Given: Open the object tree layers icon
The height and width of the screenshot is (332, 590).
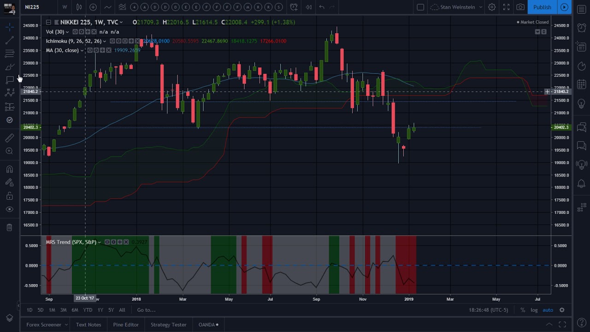Looking at the screenshot, I should point(9,318).
